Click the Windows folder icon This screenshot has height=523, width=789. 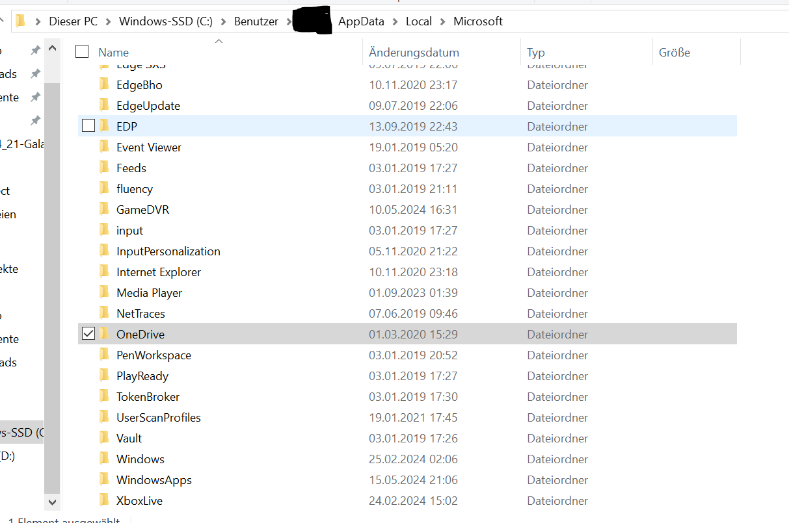104,459
